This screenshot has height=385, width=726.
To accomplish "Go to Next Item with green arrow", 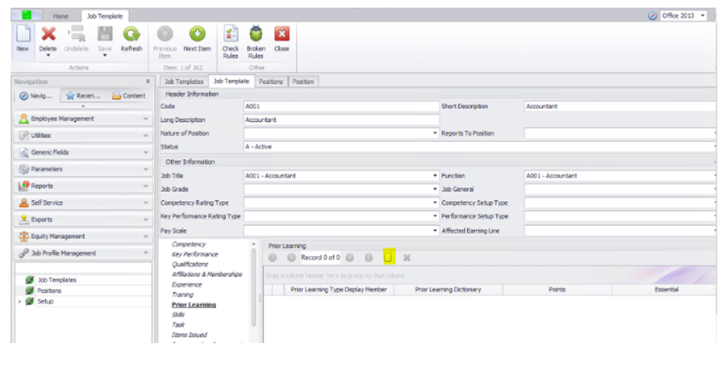I will point(197,35).
